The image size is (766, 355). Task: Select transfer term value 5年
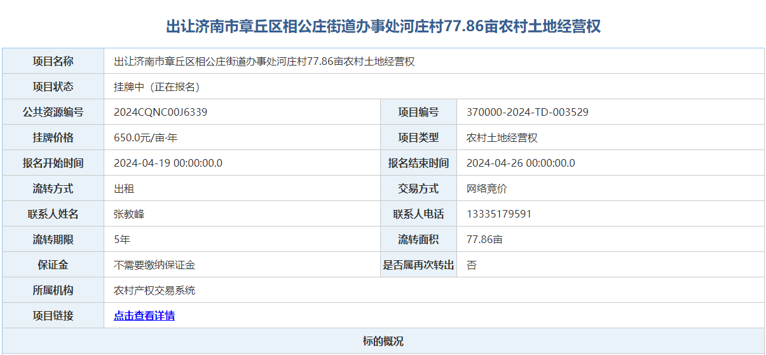point(122,240)
